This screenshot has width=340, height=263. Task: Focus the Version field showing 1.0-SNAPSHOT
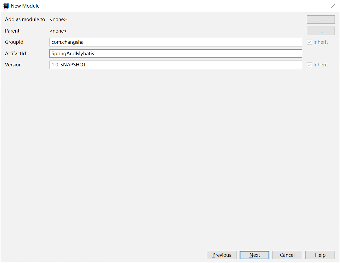point(176,65)
